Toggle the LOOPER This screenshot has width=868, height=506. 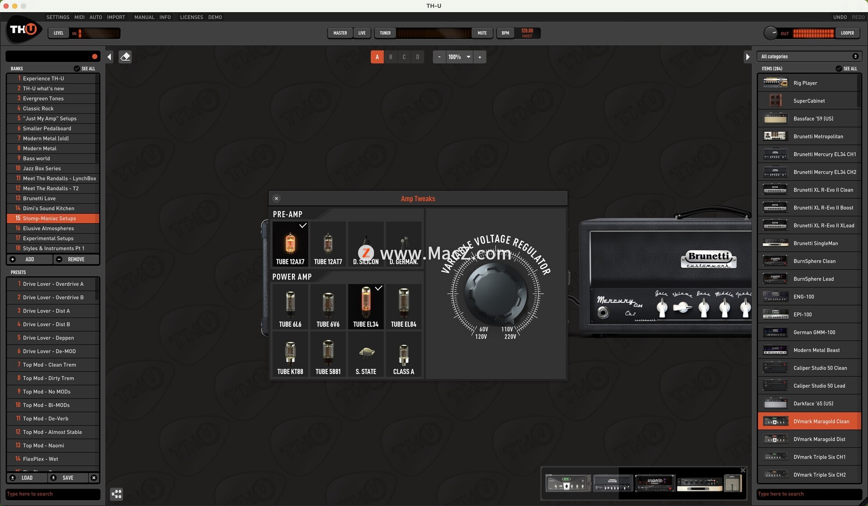tap(847, 33)
